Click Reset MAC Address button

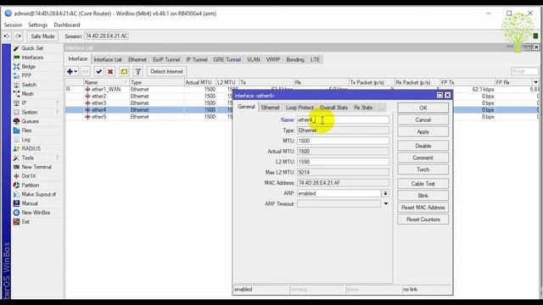pyautogui.click(x=423, y=208)
